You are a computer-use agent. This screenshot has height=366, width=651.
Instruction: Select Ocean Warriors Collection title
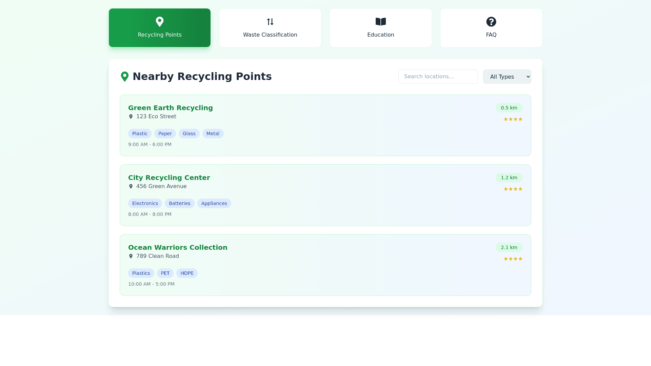[178, 247]
